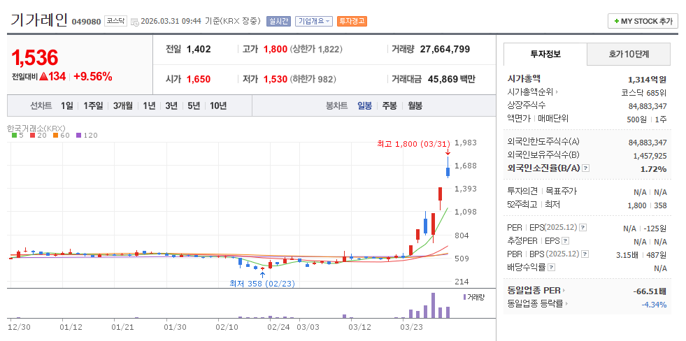The image size is (686, 341).
Task: Click the red up-triangle next to 134
Action: point(43,76)
